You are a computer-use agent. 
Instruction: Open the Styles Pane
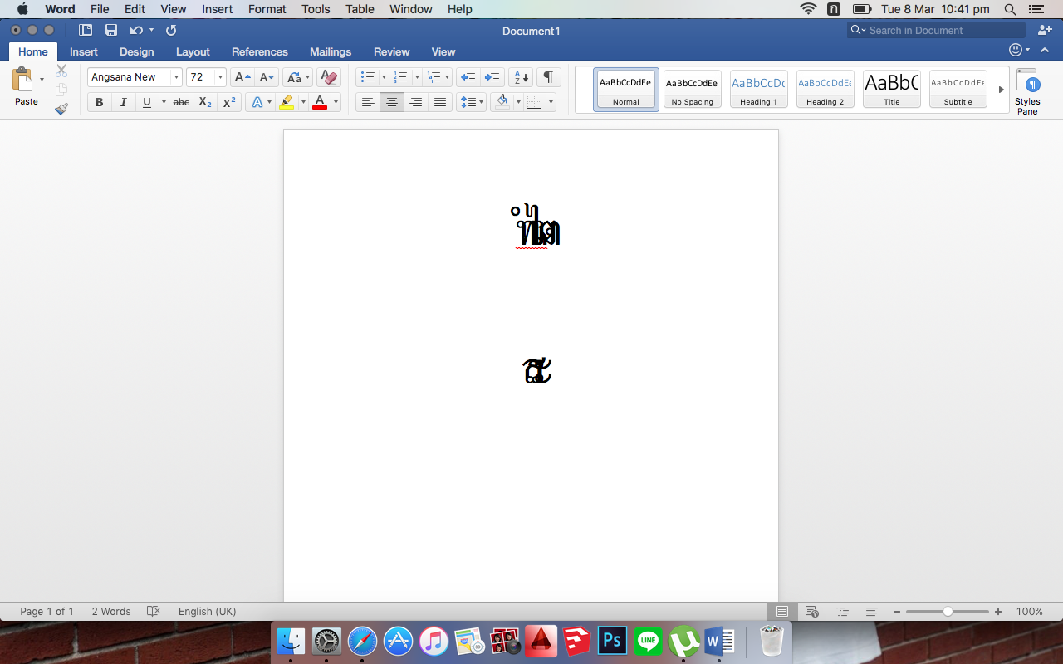pos(1027,91)
